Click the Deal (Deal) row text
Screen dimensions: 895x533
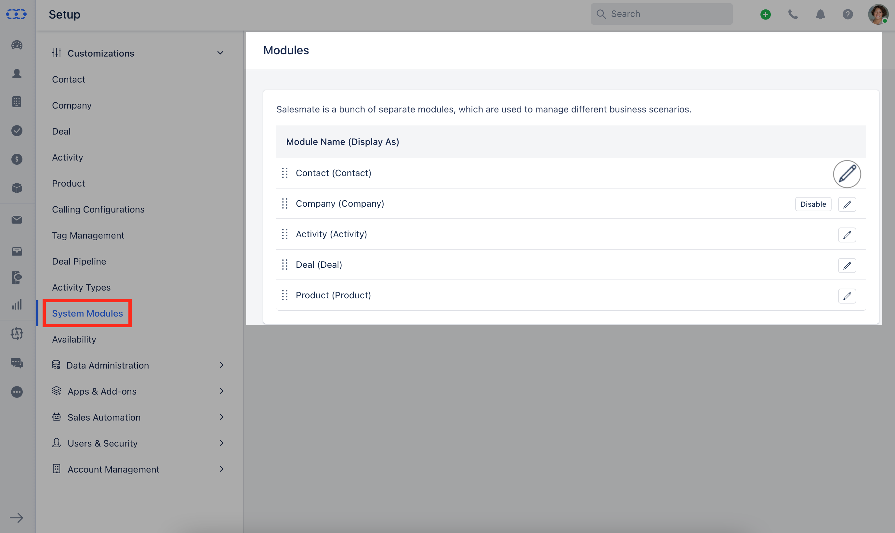[319, 264]
